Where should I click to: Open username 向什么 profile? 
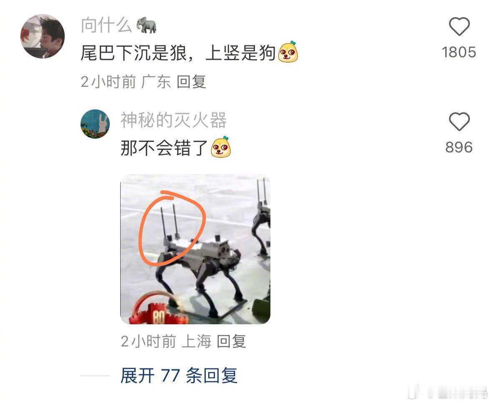[106, 25]
